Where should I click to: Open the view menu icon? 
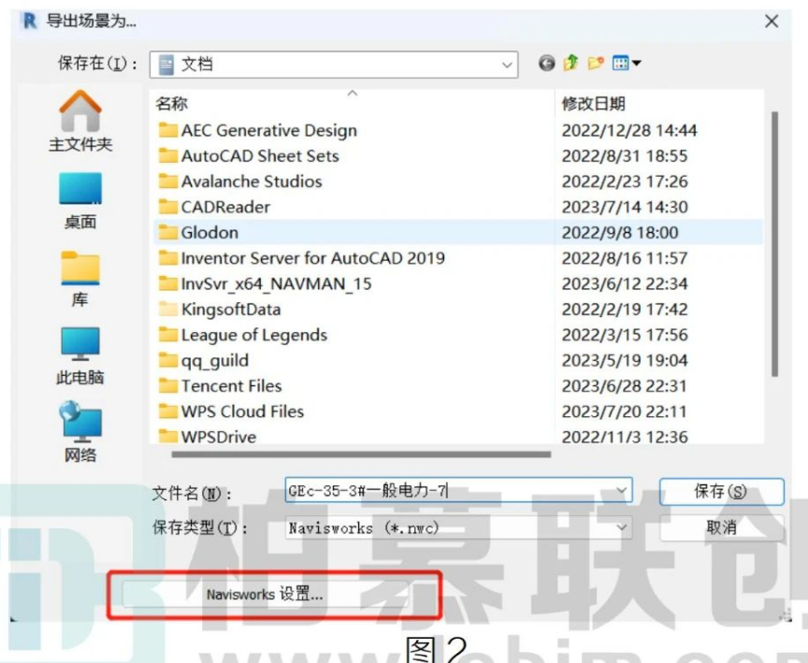pos(626,63)
